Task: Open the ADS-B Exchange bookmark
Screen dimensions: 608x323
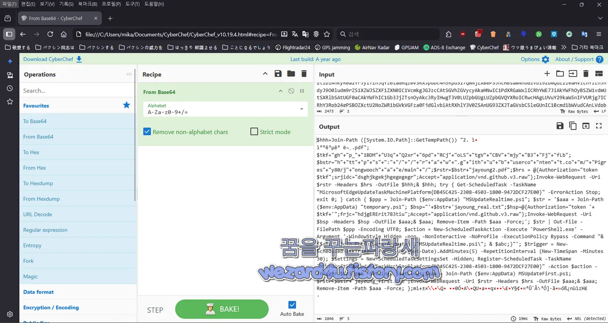Action: (444, 47)
